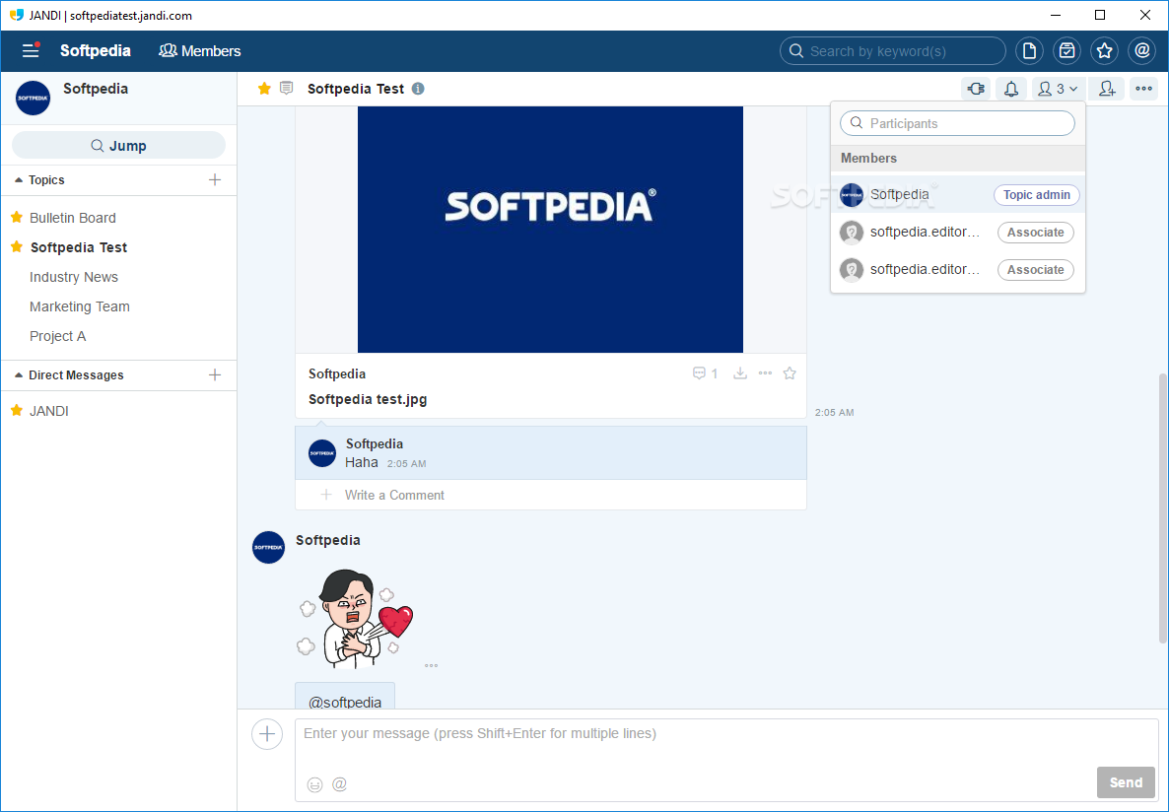Open the attachment plus button

point(267,734)
